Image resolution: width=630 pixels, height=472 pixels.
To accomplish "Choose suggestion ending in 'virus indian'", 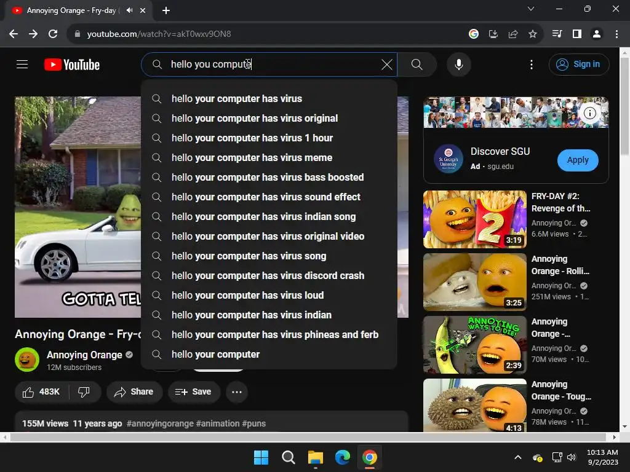I will pos(269,315).
